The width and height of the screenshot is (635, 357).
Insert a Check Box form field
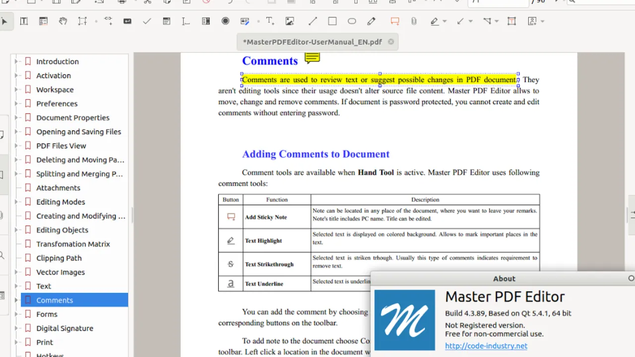coord(147,21)
